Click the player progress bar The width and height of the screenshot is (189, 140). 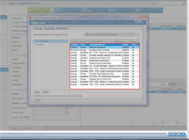[83, 134]
